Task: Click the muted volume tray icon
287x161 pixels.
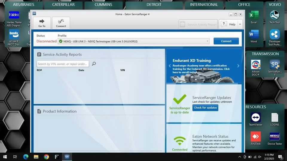Action: [x=260, y=157]
